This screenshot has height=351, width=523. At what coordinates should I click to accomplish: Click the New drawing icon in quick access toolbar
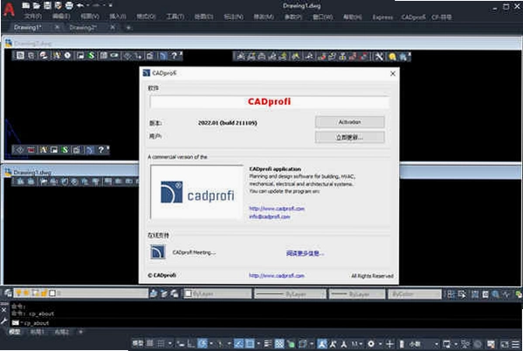point(25,5)
